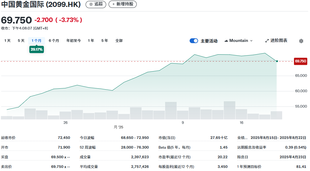Select the 5年 range tab
This screenshot has height=171, width=310.
point(105,41)
